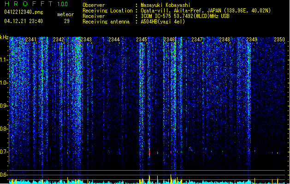Click the 2343 time marker
Viewport: 290px width, 184px height.
click(86, 40)
